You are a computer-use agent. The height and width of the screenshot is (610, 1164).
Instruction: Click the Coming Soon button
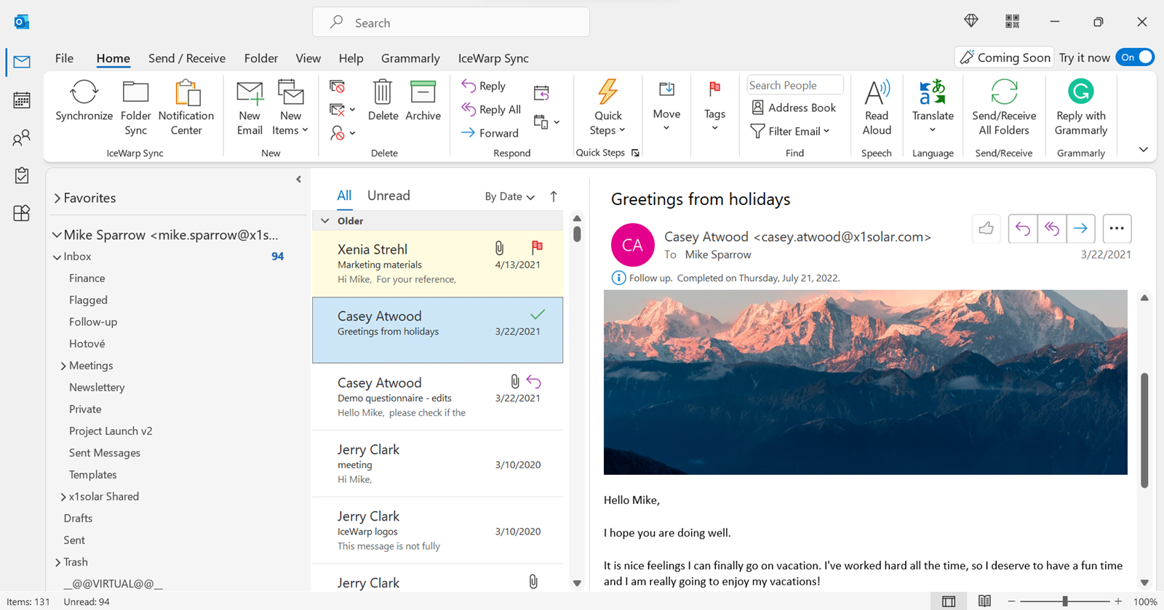1005,57
